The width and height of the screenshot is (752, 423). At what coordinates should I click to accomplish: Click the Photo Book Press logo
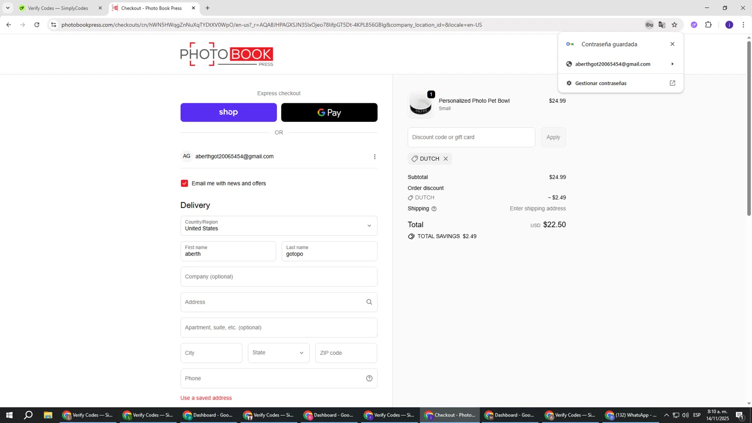click(x=227, y=54)
